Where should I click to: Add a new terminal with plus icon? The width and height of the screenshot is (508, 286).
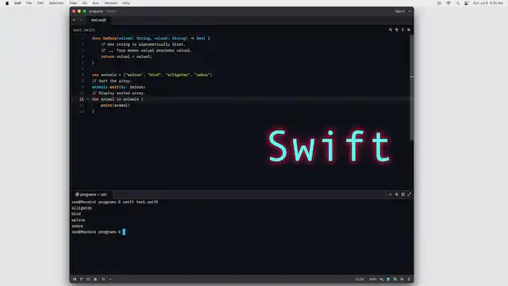click(390, 194)
